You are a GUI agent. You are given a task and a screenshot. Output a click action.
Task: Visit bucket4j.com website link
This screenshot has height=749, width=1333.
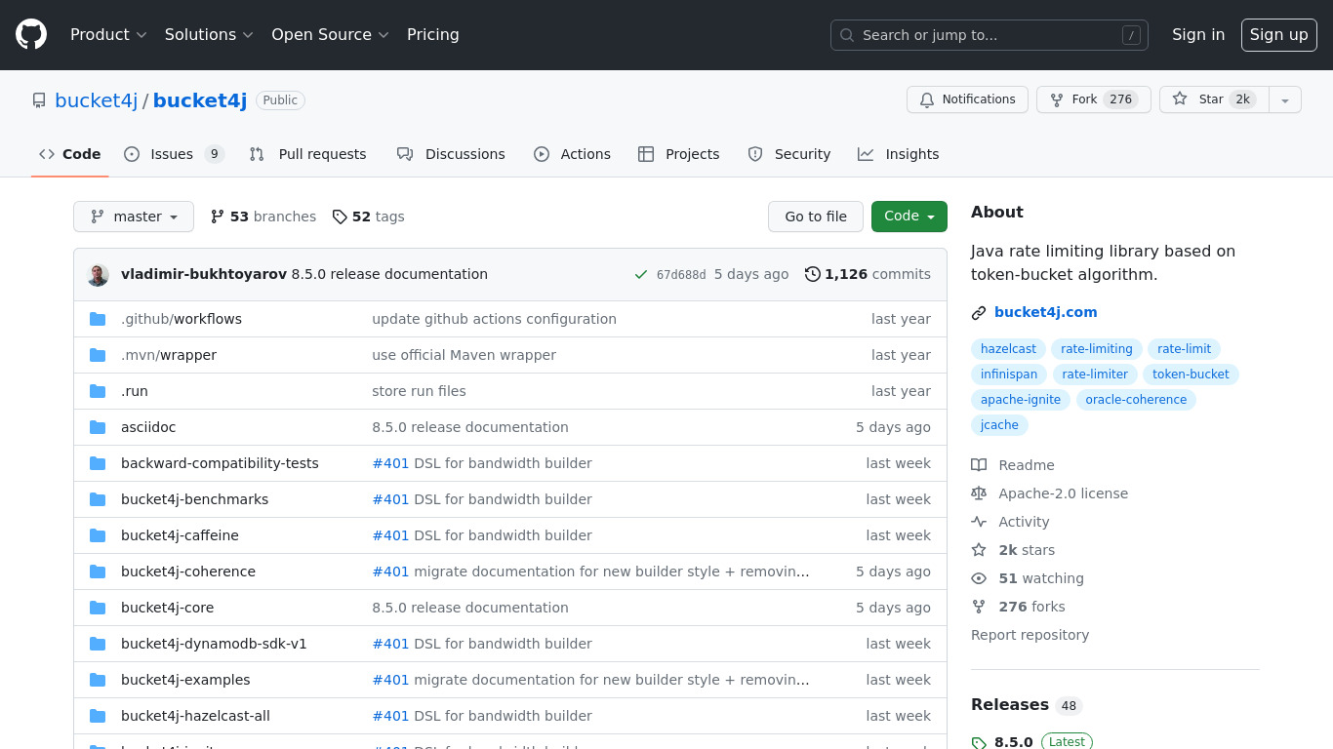pyautogui.click(x=1045, y=312)
